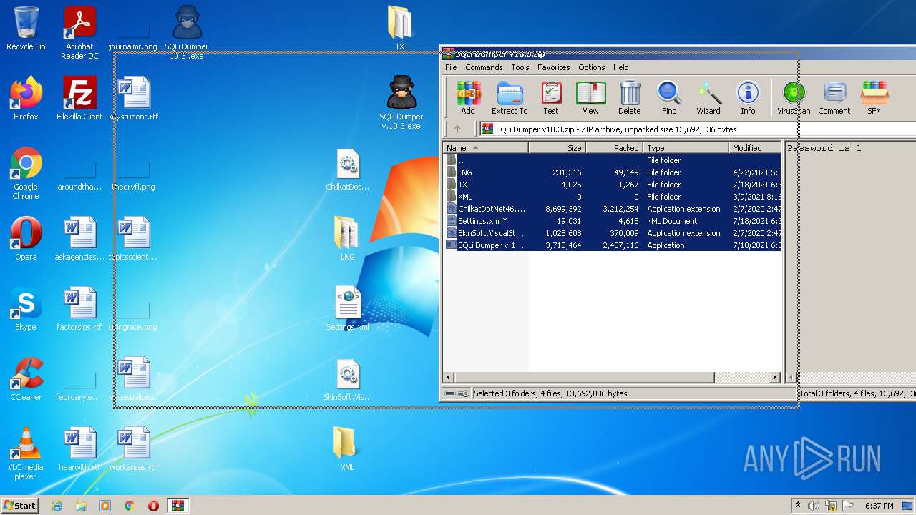Select Settings.xml file on desktop
Viewport: 916px width, 515px height.
coord(348,309)
